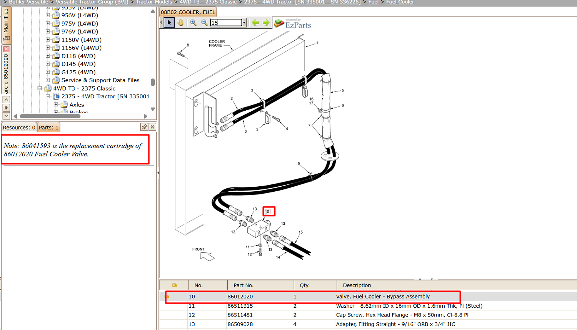This screenshot has width=577, height=330.
Task: Expand the D145 (4WD) tree node
Action: pyautogui.click(x=48, y=64)
